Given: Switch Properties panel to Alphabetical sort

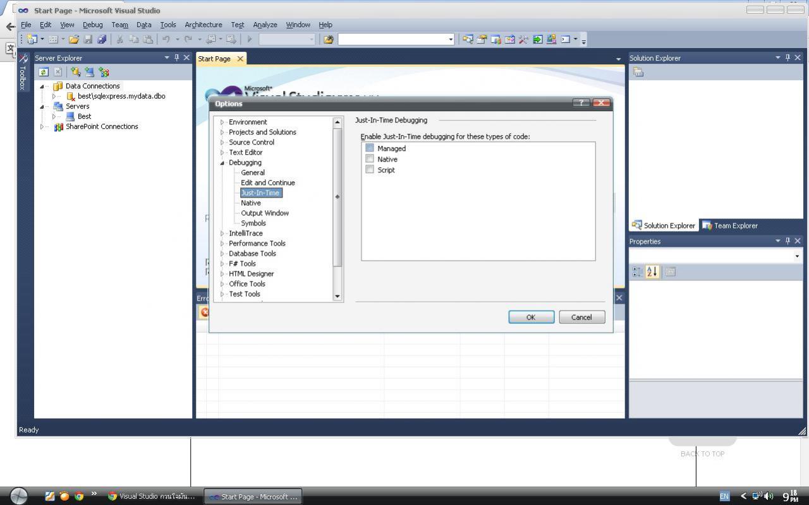Looking at the screenshot, I should [x=652, y=271].
